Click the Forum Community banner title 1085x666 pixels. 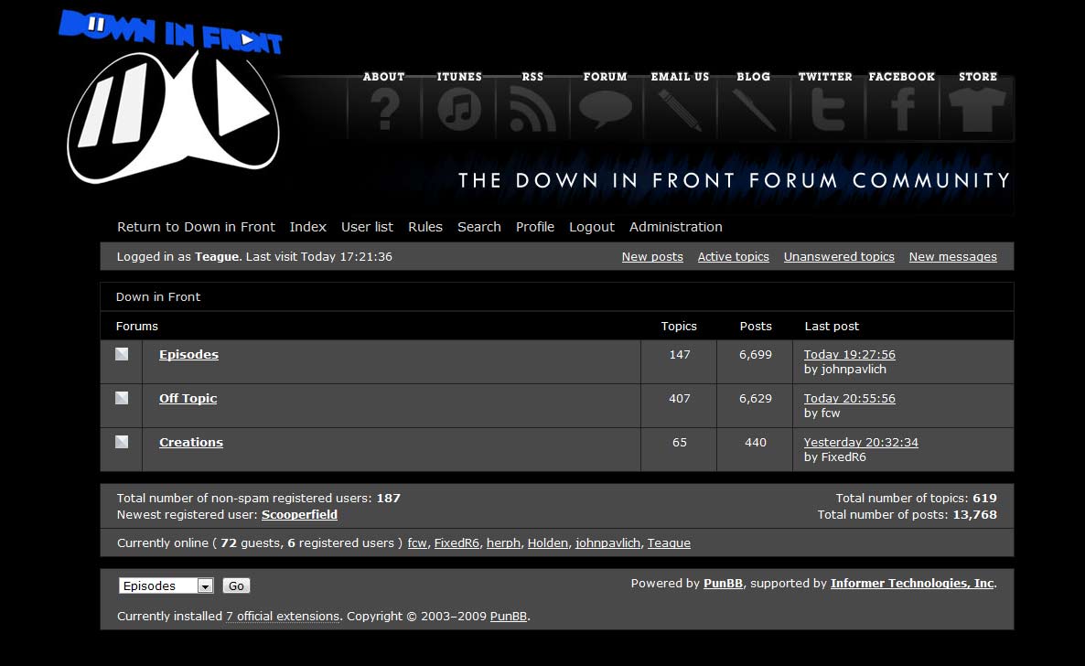(x=734, y=181)
